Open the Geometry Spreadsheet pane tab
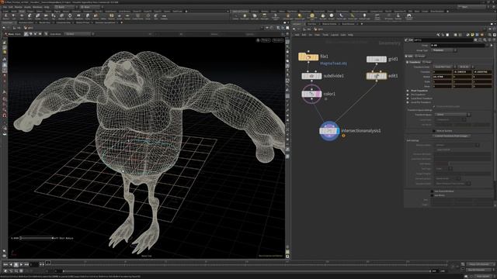The image size is (497, 279). pos(106,22)
